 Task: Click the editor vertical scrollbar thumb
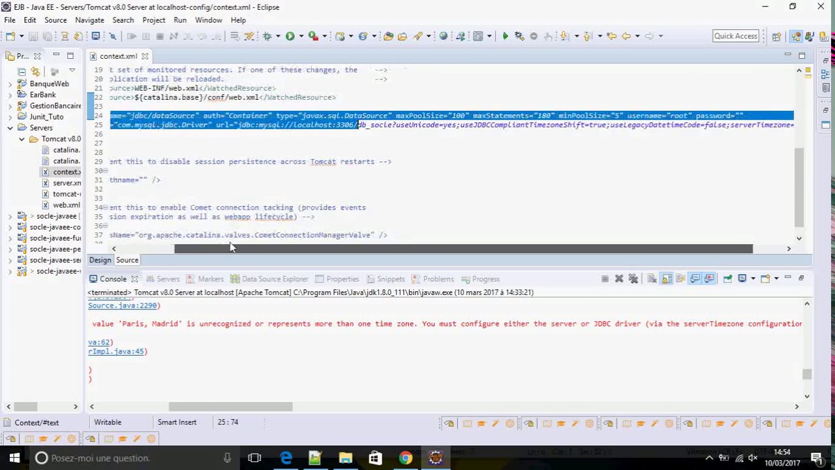(x=799, y=187)
